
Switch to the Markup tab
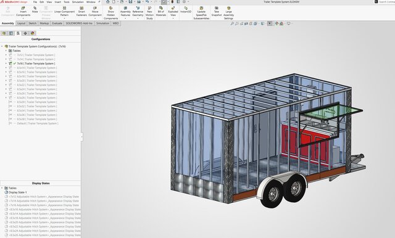pyautogui.click(x=44, y=23)
